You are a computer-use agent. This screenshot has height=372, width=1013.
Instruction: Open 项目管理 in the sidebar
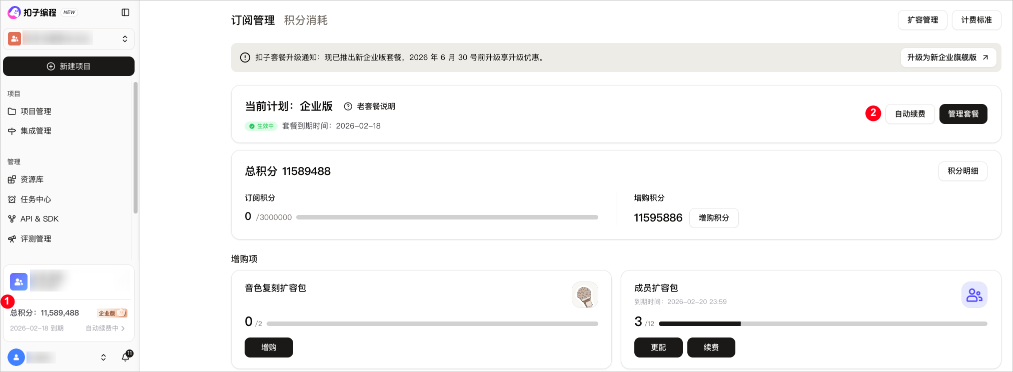click(x=36, y=111)
